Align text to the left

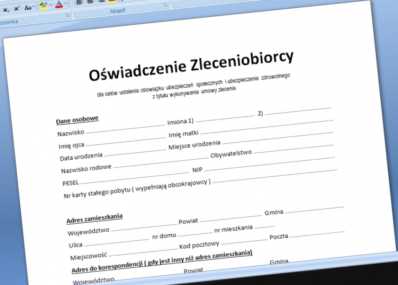point(80,2)
